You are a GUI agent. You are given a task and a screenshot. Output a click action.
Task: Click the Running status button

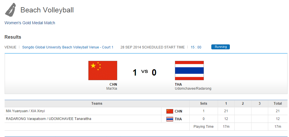pyautogui.click(x=220, y=47)
